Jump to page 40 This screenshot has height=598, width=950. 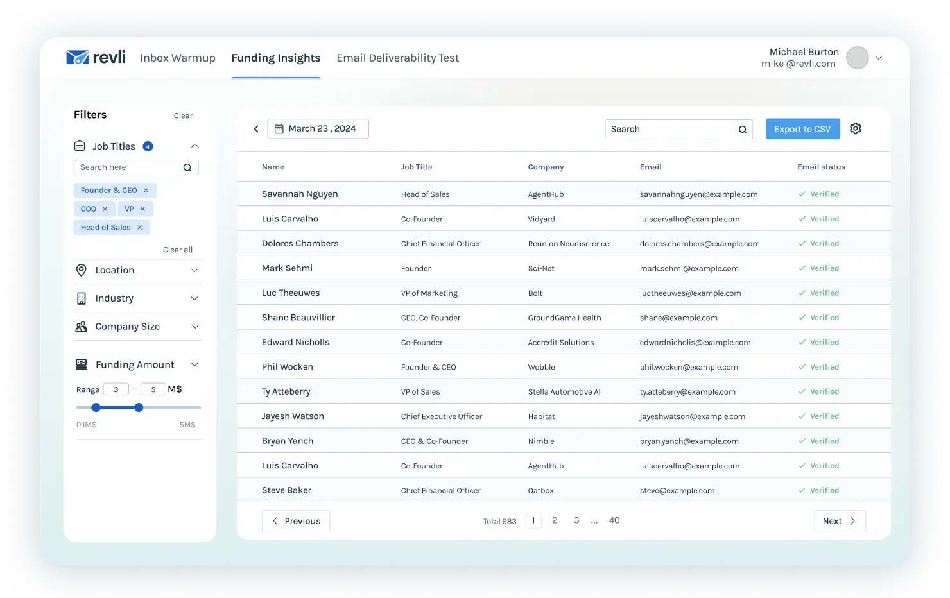[x=614, y=520]
